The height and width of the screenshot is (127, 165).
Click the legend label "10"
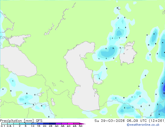(33, 126)
